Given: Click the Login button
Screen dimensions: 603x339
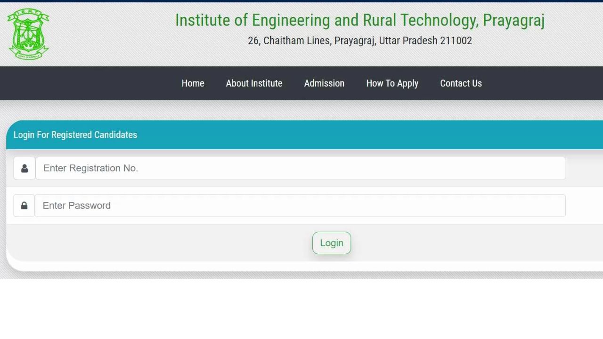Looking at the screenshot, I should (332, 243).
